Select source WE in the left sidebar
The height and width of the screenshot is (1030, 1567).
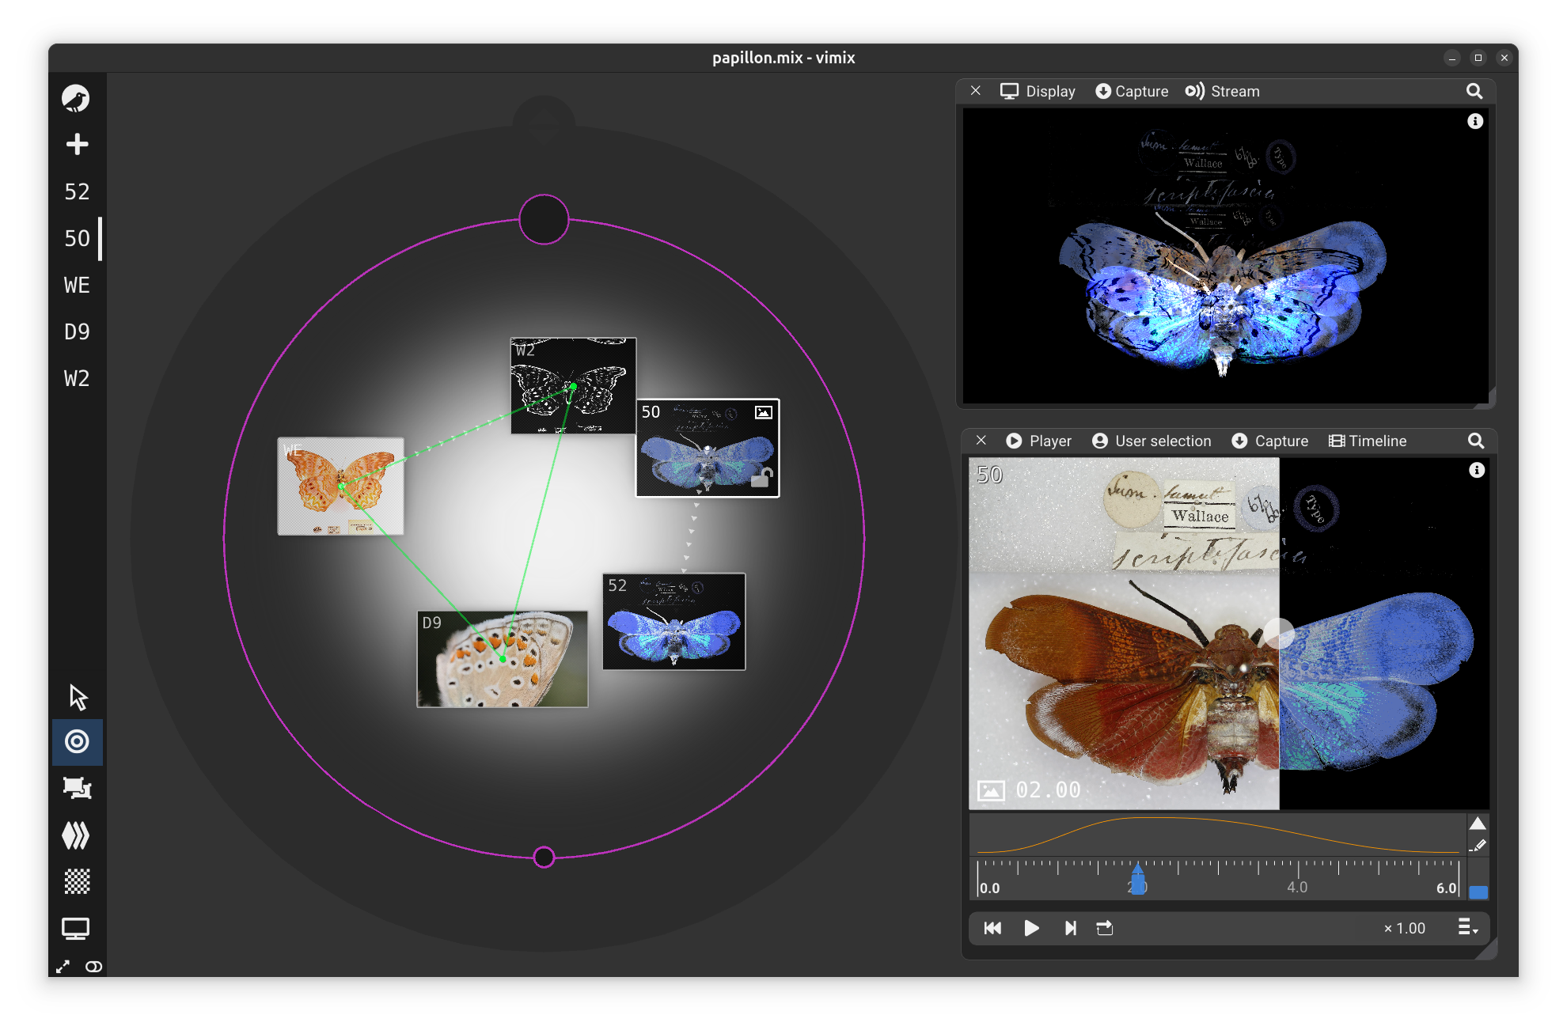[x=77, y=285]
